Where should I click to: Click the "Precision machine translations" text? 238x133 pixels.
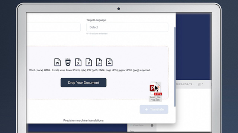[83, 120]
